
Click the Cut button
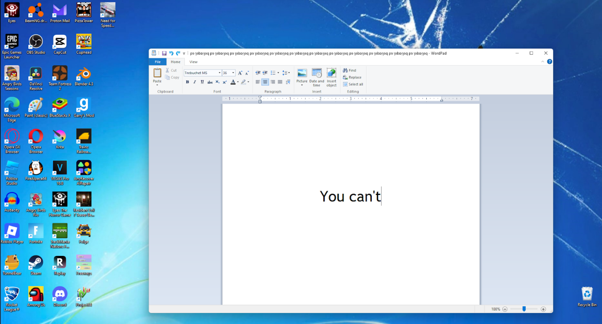tap(171, 70)
